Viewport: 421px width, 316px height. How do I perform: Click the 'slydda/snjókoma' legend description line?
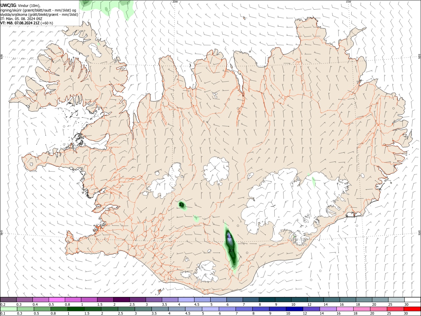(x=39, y=14)
